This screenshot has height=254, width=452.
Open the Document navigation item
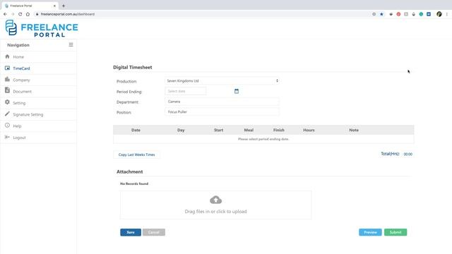[38, 91]
